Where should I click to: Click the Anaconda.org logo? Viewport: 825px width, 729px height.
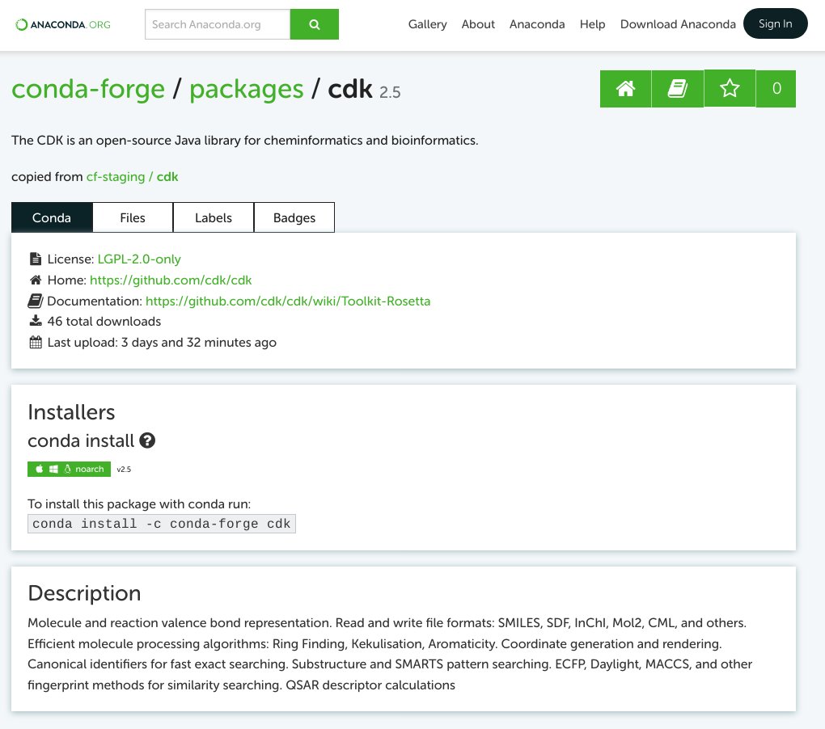(63, 24)
